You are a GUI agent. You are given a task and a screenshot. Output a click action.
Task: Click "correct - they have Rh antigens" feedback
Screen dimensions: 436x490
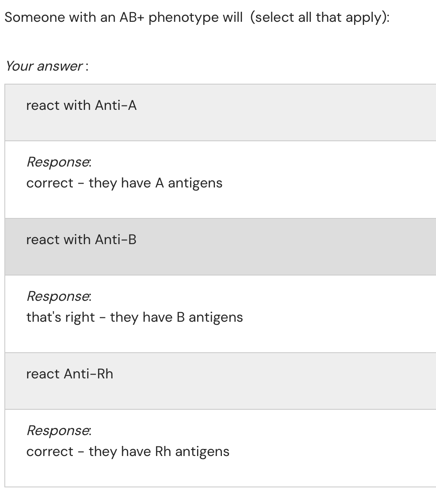(x=128, y=452)
